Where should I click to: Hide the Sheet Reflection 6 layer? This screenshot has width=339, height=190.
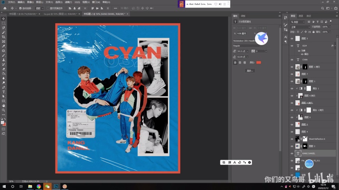pyautogui.click(x=292, y=139)
